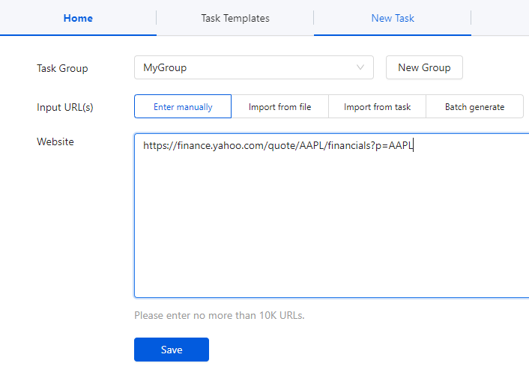
Task: Click the dropdown chevron next to MyGroup
Action: (x=360, y=67)
